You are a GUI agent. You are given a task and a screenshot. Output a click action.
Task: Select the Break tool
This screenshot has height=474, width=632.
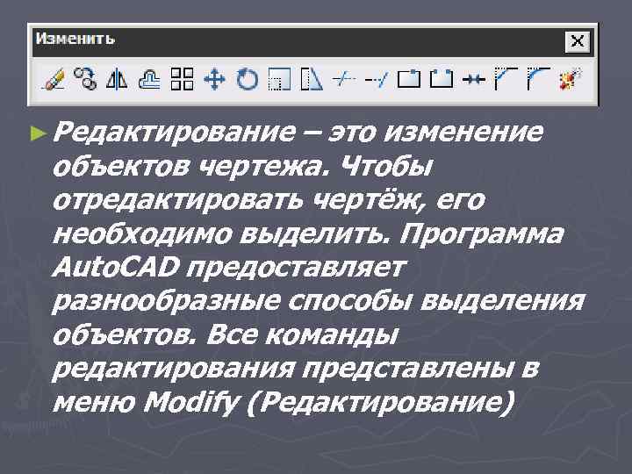[441, 79]
